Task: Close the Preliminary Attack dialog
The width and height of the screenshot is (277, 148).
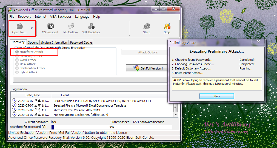Action: (258, 41)
